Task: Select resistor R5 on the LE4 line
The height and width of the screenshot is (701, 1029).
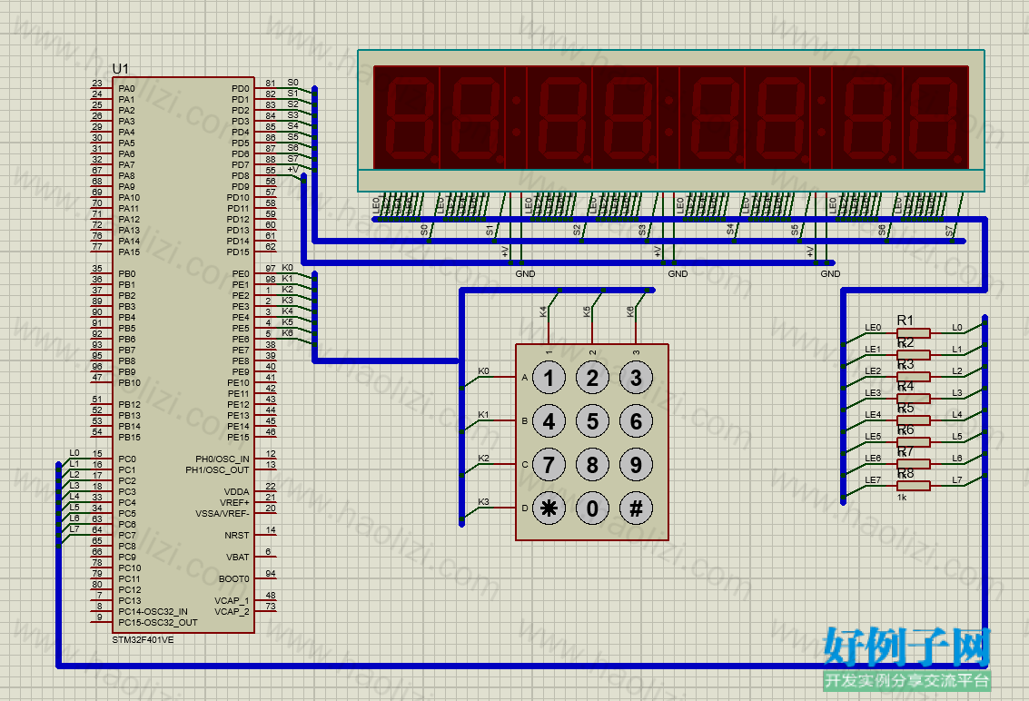Action: coord(913,420)
